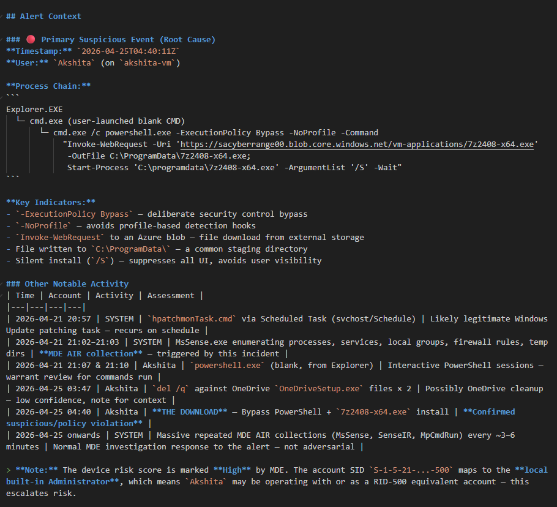Image resolution: width=557 pixels, height=507 pixels.
Task: Collapse the Other Notable Activity fold chevron
Action: click(x=1, y=284)
